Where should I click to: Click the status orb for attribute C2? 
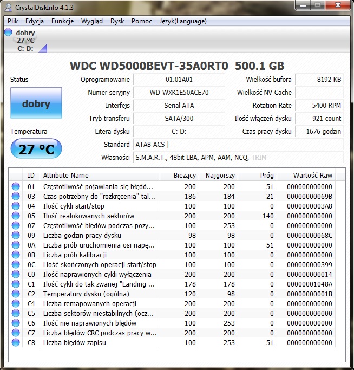tap(16, 294)
